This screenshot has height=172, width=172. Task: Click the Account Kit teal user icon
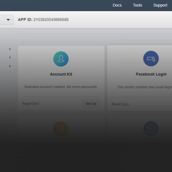pos(61,59)
